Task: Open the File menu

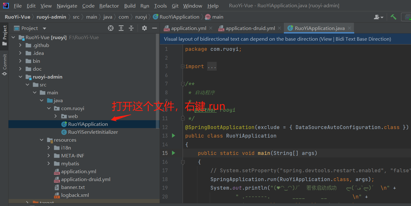Action: 18,6
